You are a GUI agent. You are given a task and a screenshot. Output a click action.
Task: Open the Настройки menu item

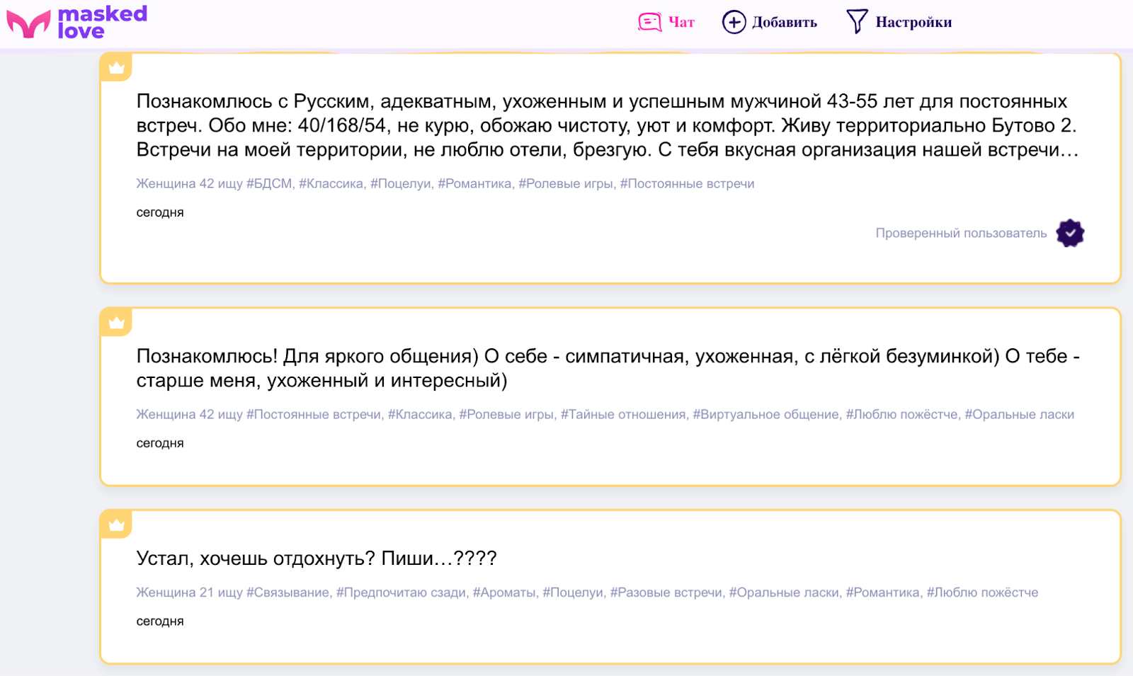915,21
